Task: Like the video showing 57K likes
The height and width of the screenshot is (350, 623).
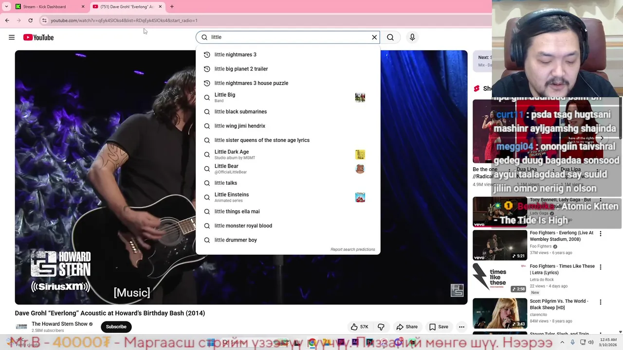Action: [x=360, y=327]
